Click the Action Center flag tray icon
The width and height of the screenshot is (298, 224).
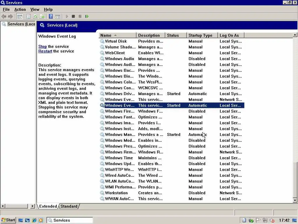[x=258, y=220]
